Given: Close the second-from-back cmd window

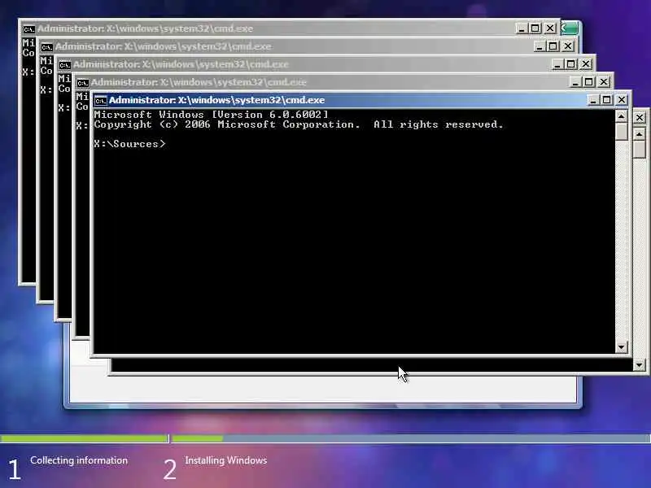Looking at the screenshot, I should (568, 46).
